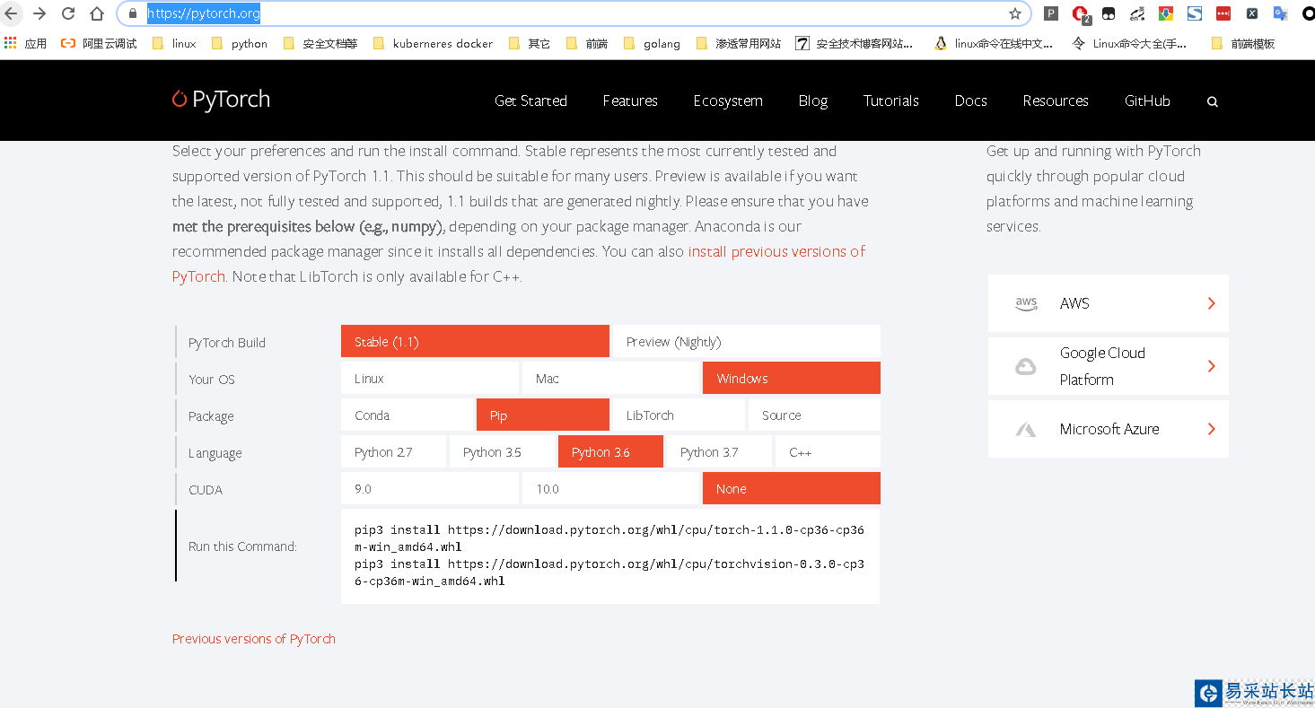Expand the 前端模板 bookmark folder
The width and height of the screenshot is (1315, 708).
[x=1243, y=43]
